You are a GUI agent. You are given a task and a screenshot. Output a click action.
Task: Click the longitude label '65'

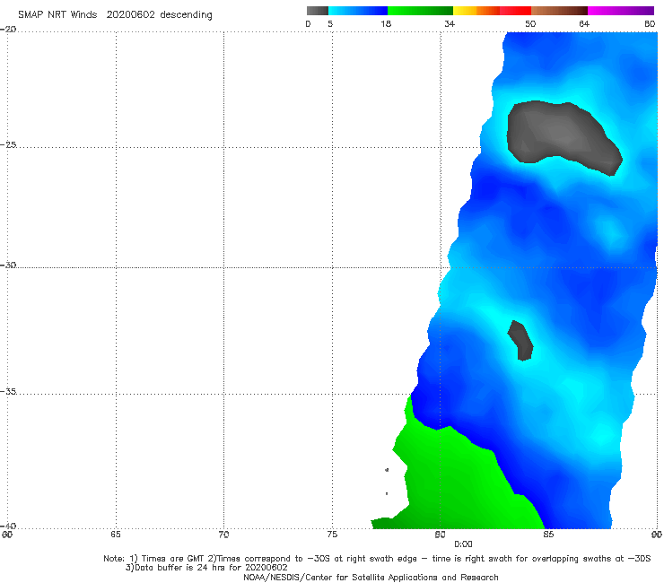point(116,535)
